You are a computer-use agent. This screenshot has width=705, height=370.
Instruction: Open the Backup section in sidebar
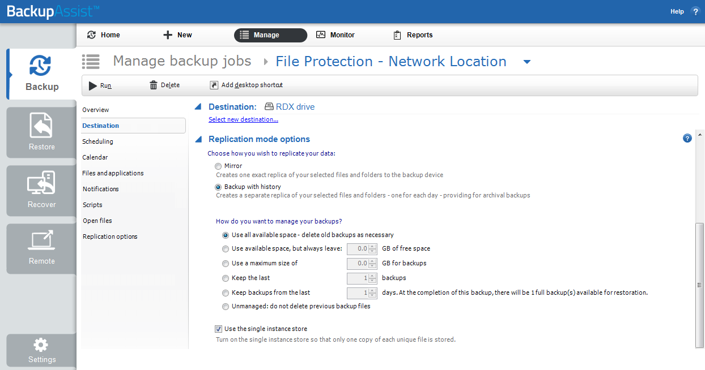[41, 74]
